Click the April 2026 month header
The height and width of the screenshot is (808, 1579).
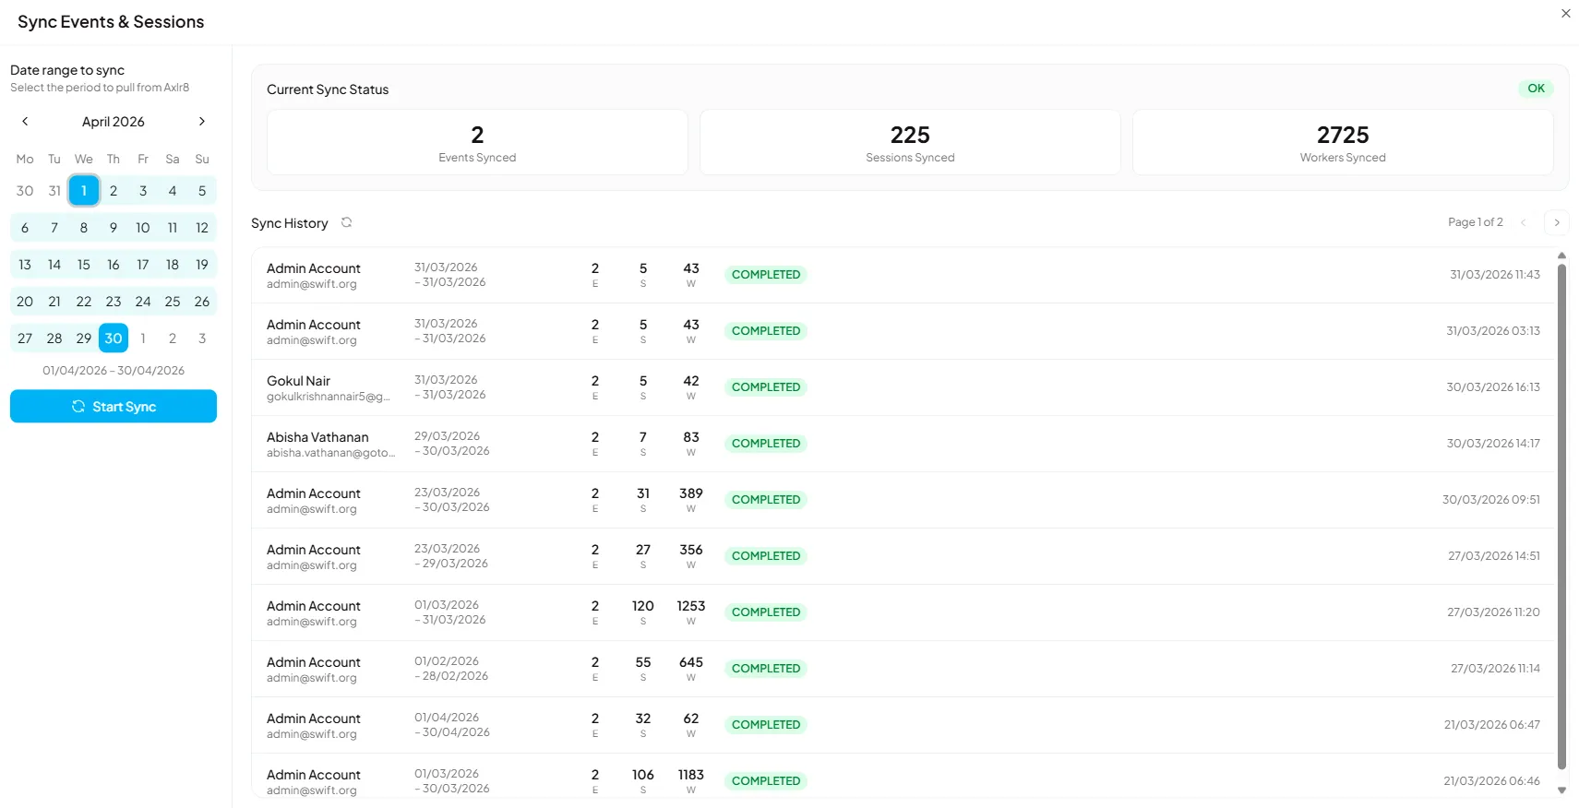[114, 122]
